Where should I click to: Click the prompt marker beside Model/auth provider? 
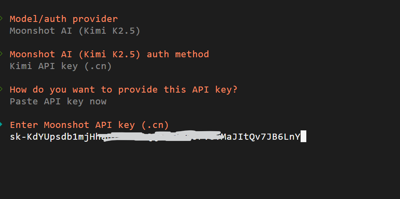[x=1, y=19]
